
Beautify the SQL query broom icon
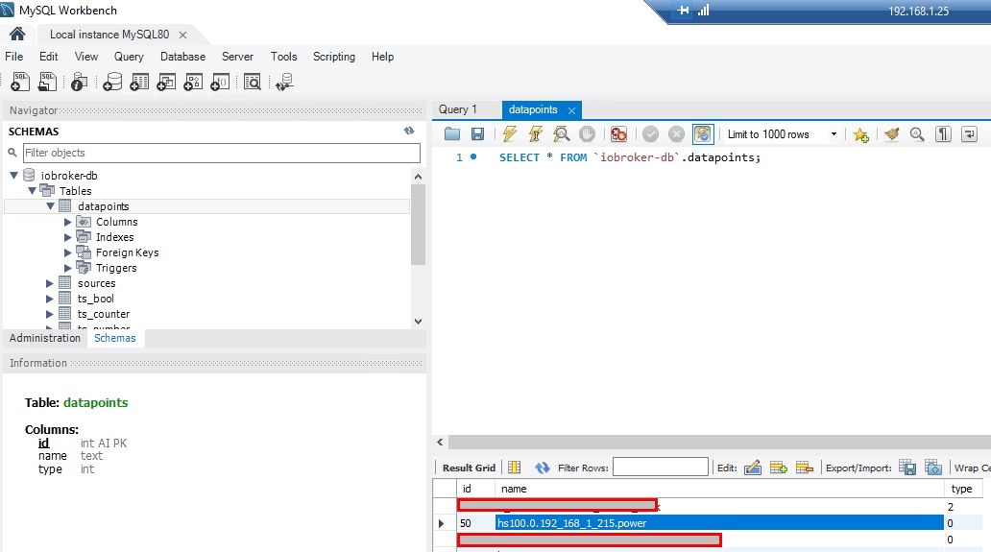tap(892, 133)
